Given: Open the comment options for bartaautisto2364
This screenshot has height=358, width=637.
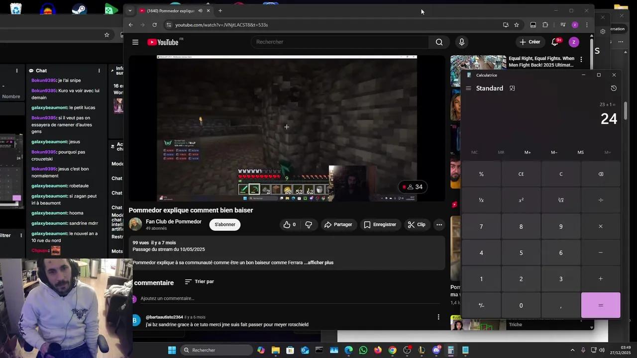Looking at the screenshot, I should tap(438, 317).
